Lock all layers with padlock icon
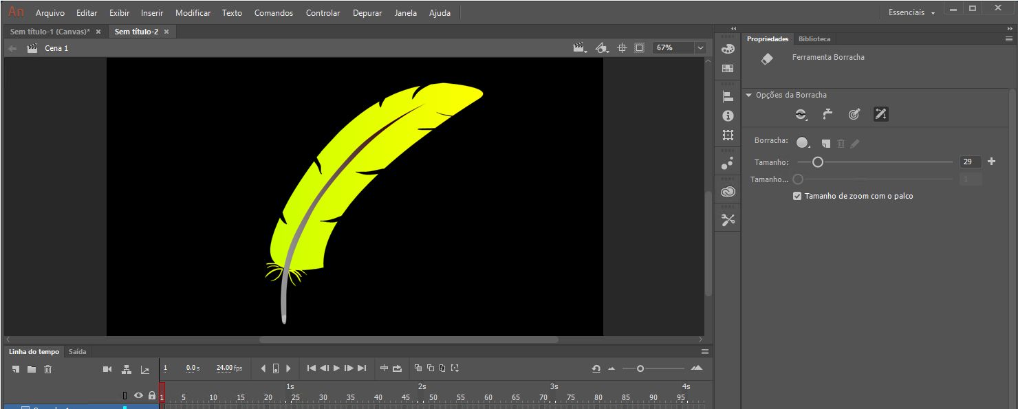Viewport: 1018px width, 409px height. pos(152,396)
